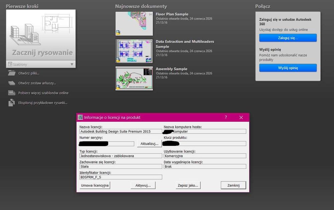The width and height of the screenshot is (334, 210).
Task: Click the Assembly Sample title
Action: (171, 69)
